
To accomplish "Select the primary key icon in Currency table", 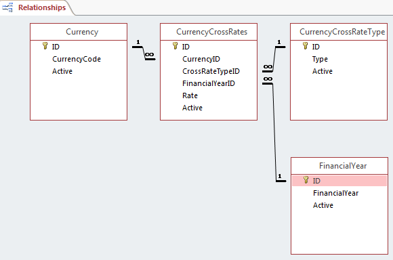I will coord(45,46).
